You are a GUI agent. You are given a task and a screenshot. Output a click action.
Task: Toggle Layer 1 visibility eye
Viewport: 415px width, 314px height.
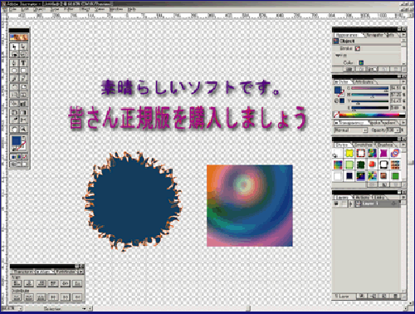click(336, 204)
